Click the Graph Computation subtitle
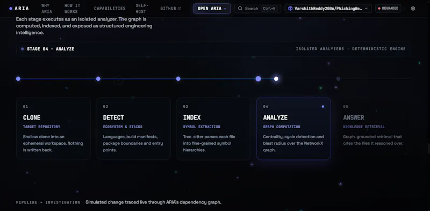 click(282, 127)
